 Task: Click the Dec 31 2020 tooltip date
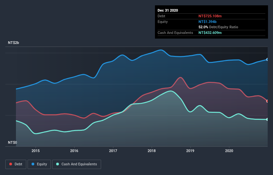pyautogui.click(x=168, y=10)
